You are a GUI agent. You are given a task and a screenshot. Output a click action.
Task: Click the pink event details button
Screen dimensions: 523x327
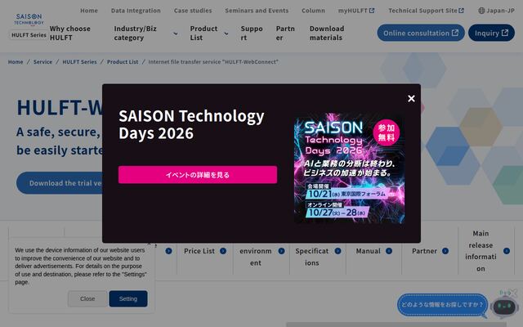click(x=198, y=174)
